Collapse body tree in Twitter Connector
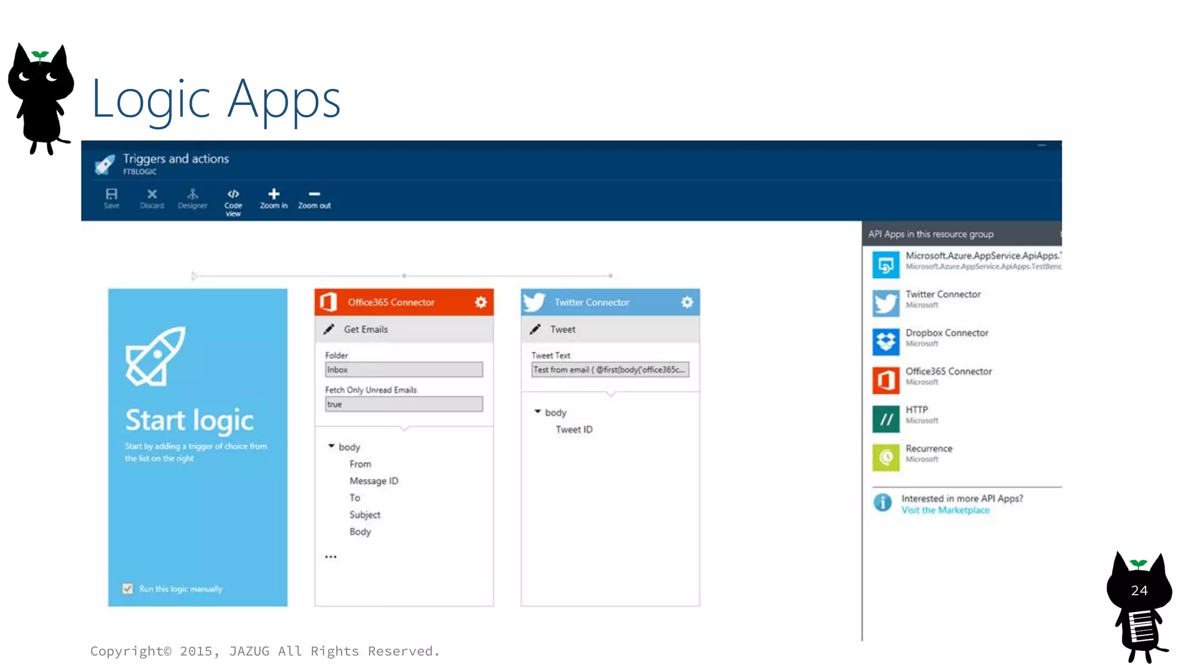This screenshot has width=1183, height=665. coord(537,411)
